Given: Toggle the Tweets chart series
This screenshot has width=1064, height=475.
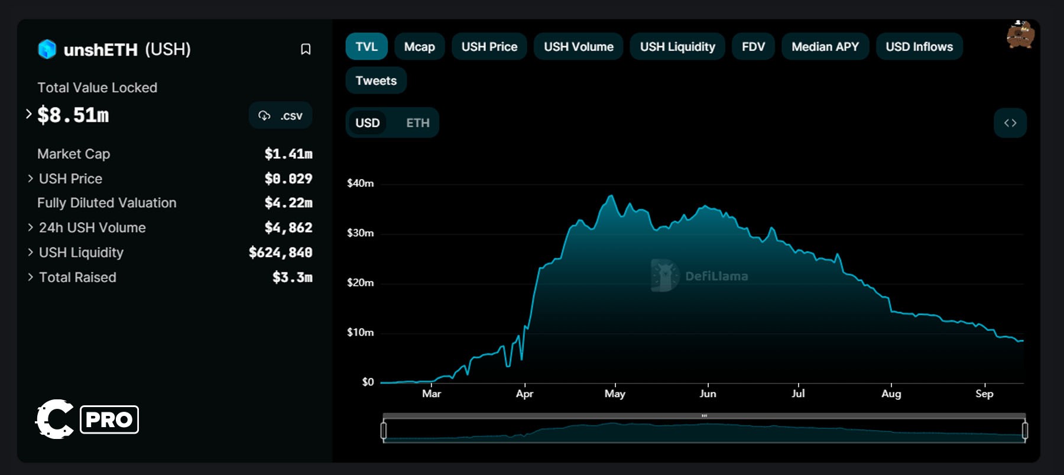Looking at the screenshot, I should pyautogui.click(x=376, y=80).
